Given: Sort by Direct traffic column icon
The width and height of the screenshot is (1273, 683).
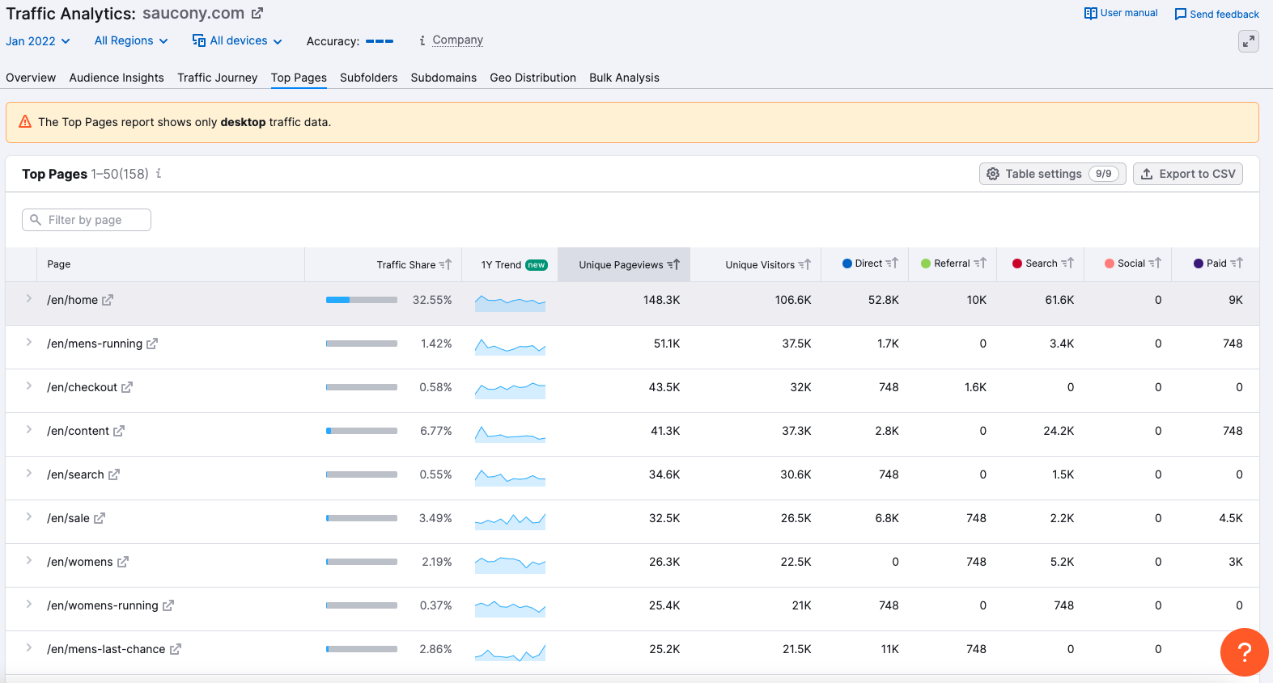Looking at the screenshot, I should (x=892, y=263).
